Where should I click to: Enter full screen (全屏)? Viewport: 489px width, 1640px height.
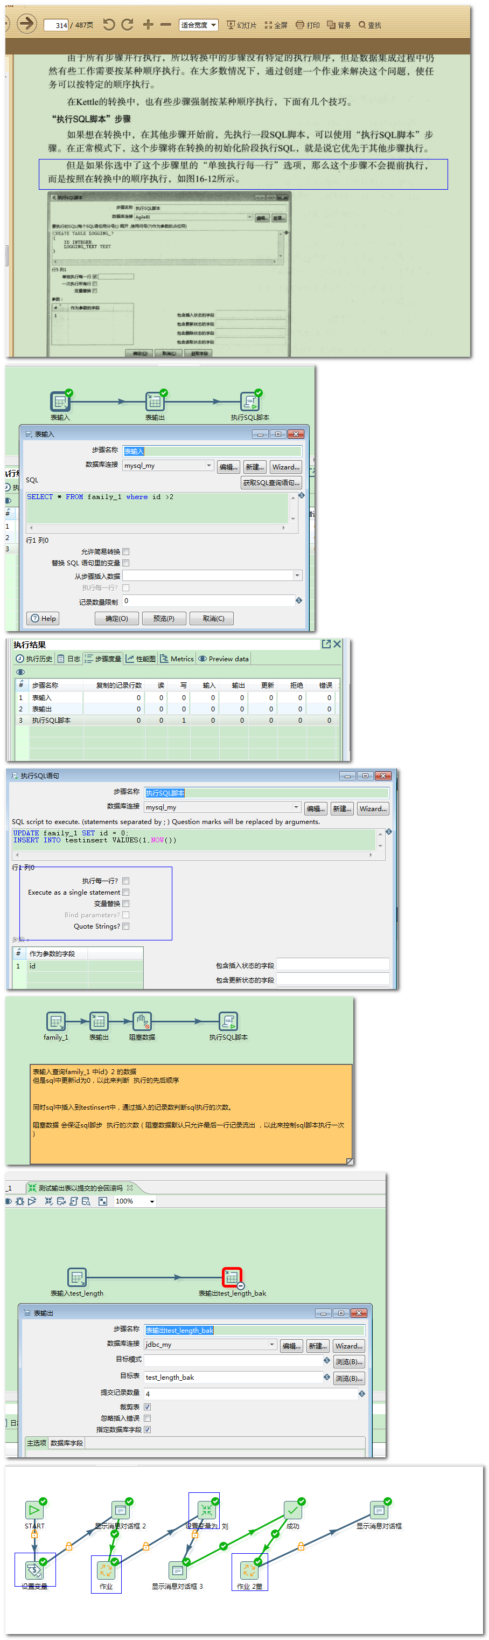(x=276, y=25)
